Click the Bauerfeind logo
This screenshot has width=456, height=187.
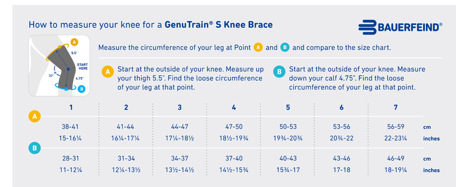point(400,27)
